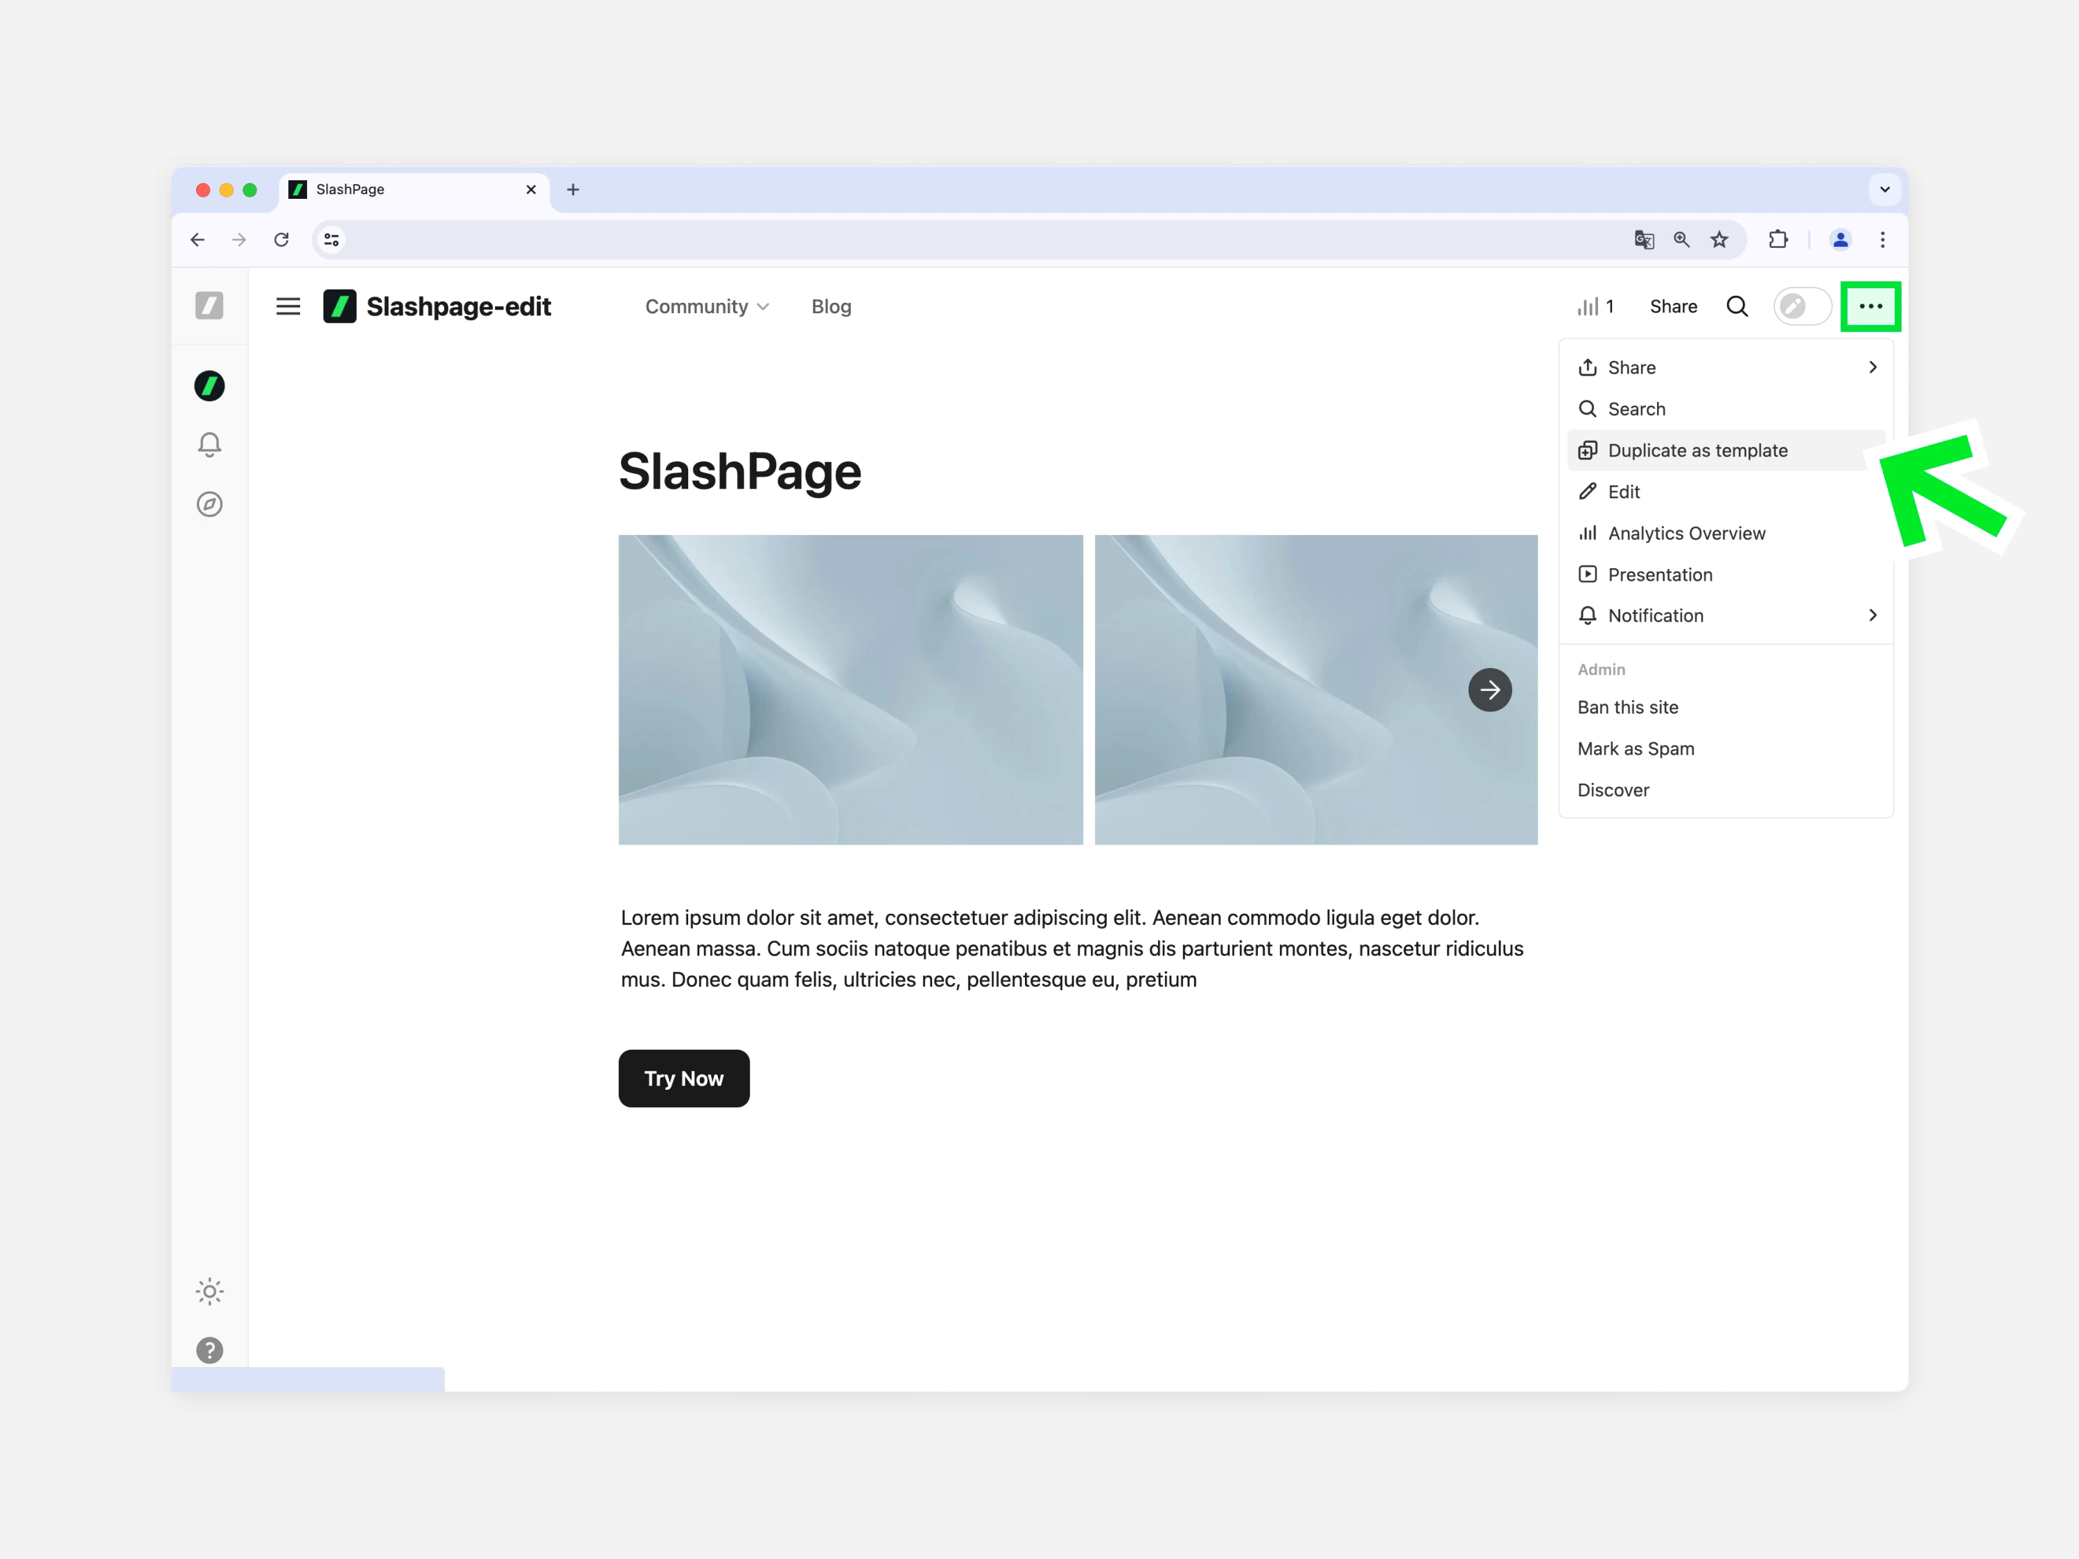Select Analytics Overview from the menu
2079x1559 pixels.
tap(1686, 533)
